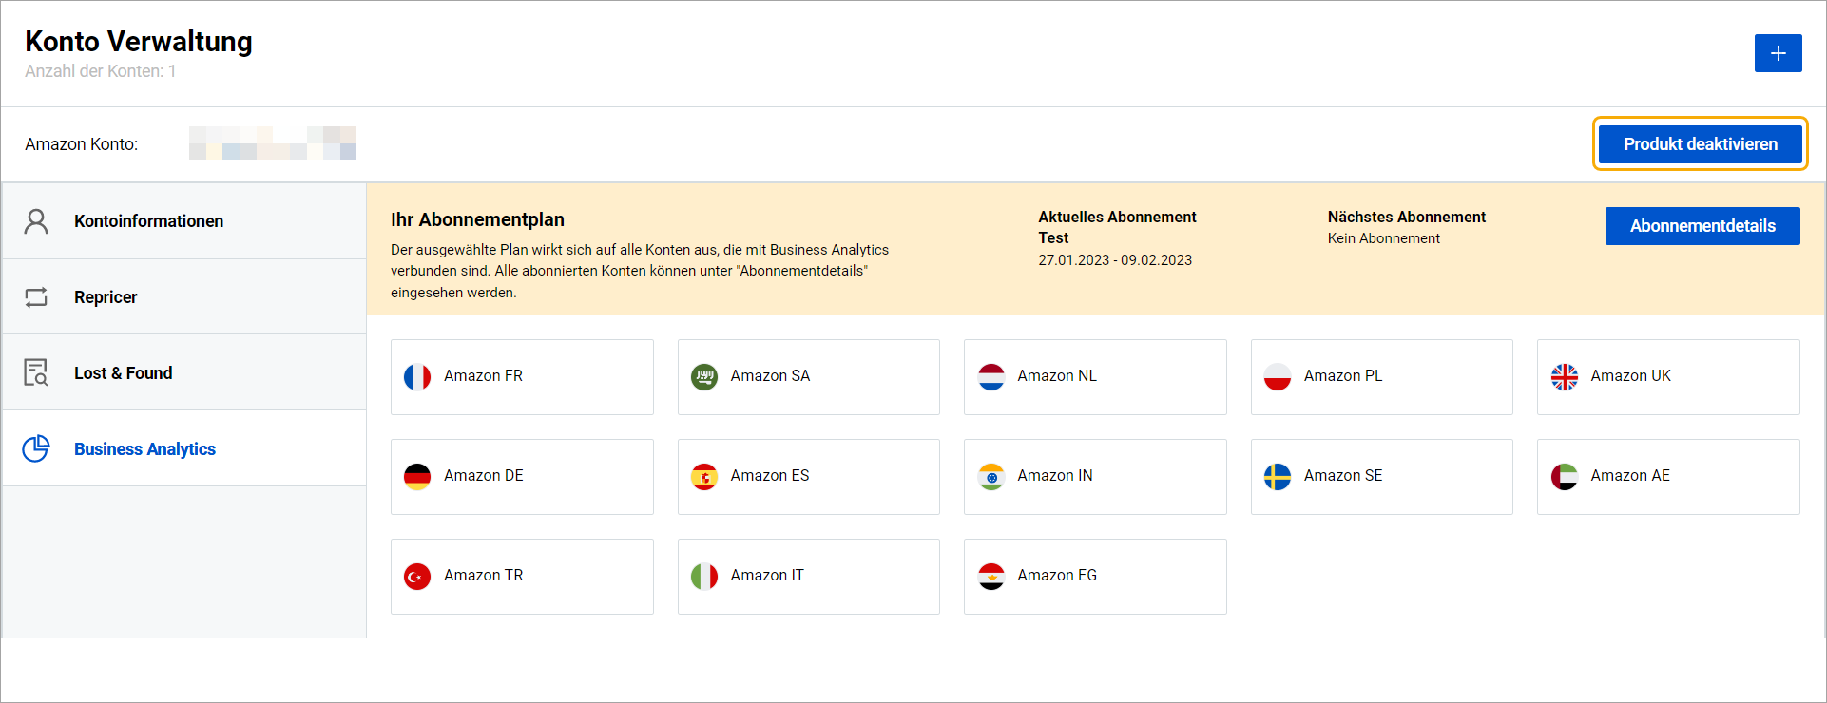Image resolution: width=1827 pixels, height=703 pixels.
Task: Click the Turkish flag icon
Action: pos(417,577)
